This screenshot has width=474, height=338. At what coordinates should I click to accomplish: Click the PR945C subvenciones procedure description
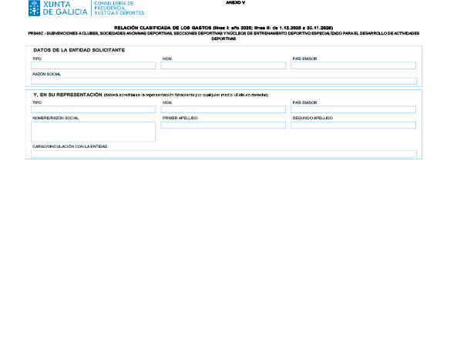click(x=224, y=36)
